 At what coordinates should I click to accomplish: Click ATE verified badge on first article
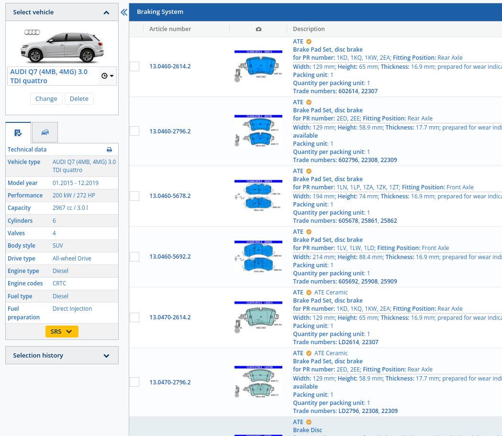(x=309, y=42)
